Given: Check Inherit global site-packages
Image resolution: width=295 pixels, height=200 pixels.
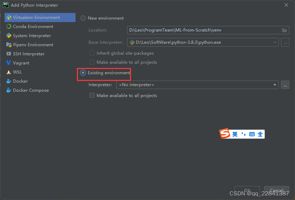Looking at the screenshot, I should [92, 53].
